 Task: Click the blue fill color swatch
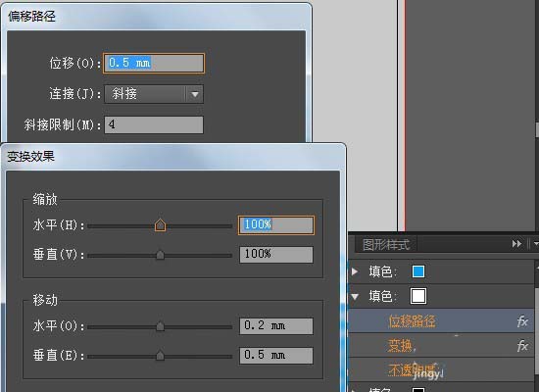point(418,271)
